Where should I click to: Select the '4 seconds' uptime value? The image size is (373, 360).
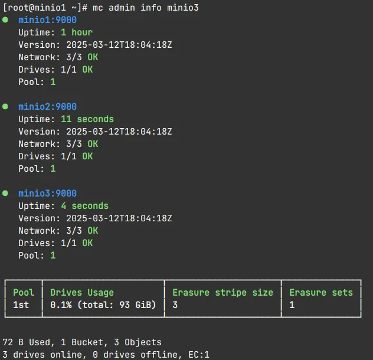pyautogui.click(x=84, y=206)
